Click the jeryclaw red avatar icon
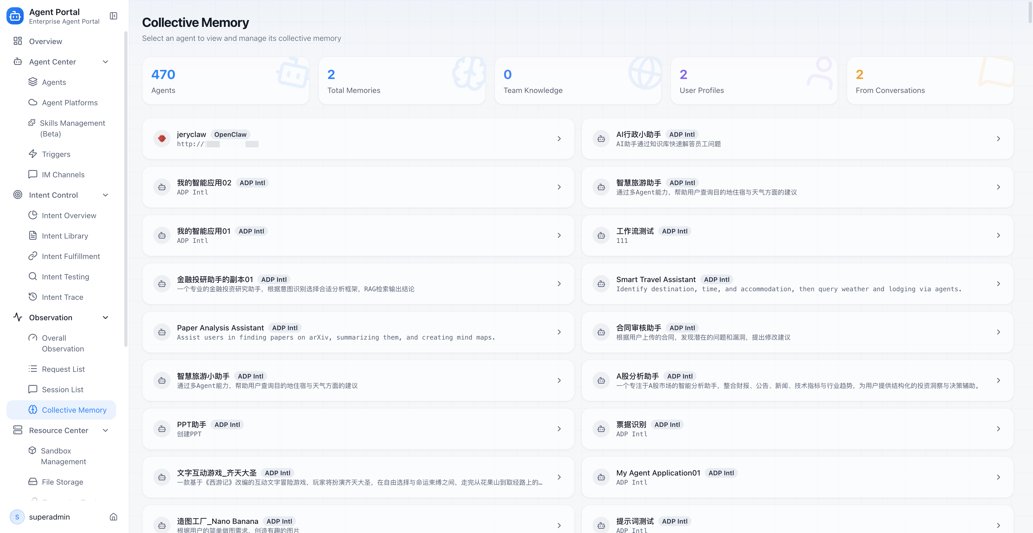This screenshot has width=1033, height=533. (x=162, y=139)
